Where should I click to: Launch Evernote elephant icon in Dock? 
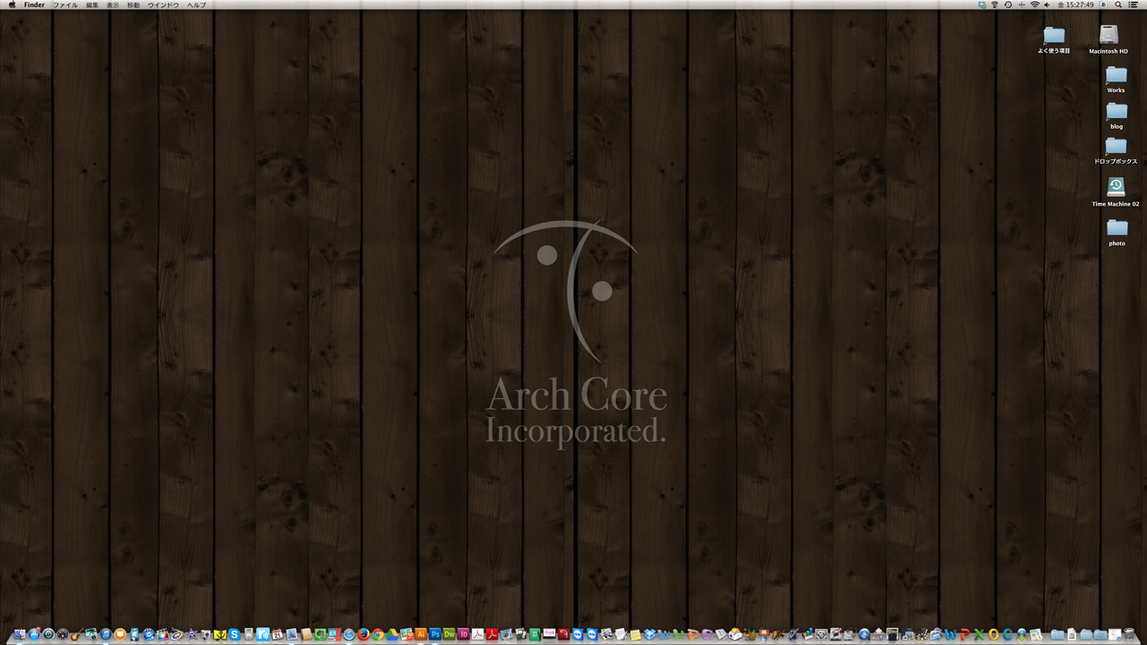click(x=320, y=634)
